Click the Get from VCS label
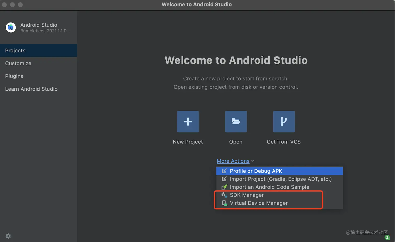Image resolution: width=395 pixels, height=242 pixels. tap(284, 142)
